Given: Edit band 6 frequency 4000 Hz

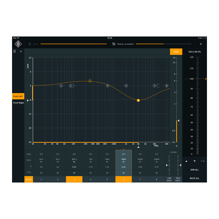Looking at the screenshot, I should point(124,160).
